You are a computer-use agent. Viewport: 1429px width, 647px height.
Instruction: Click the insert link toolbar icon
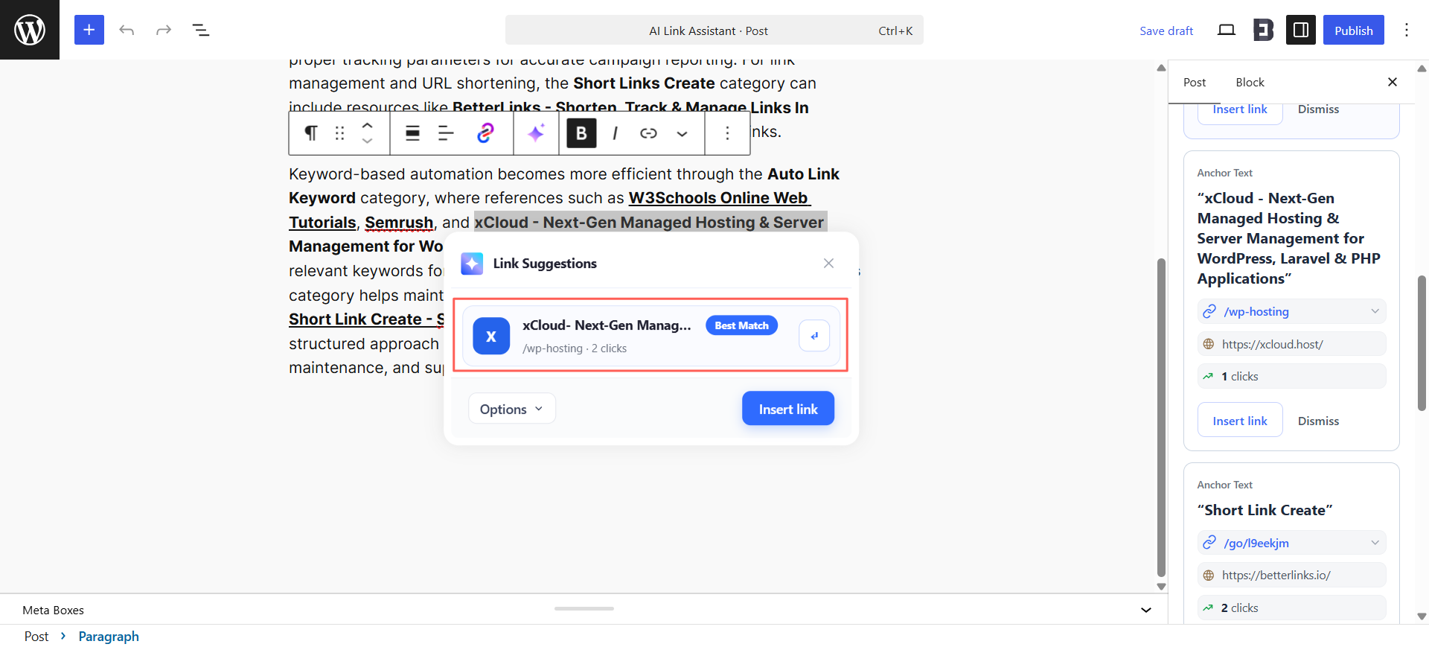point(648,133)
